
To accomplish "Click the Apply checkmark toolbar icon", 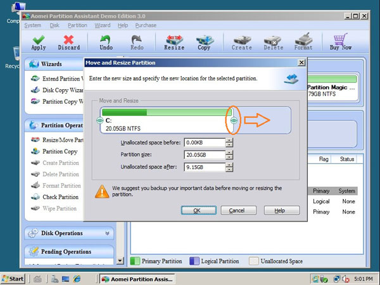I will click(38, 41).
